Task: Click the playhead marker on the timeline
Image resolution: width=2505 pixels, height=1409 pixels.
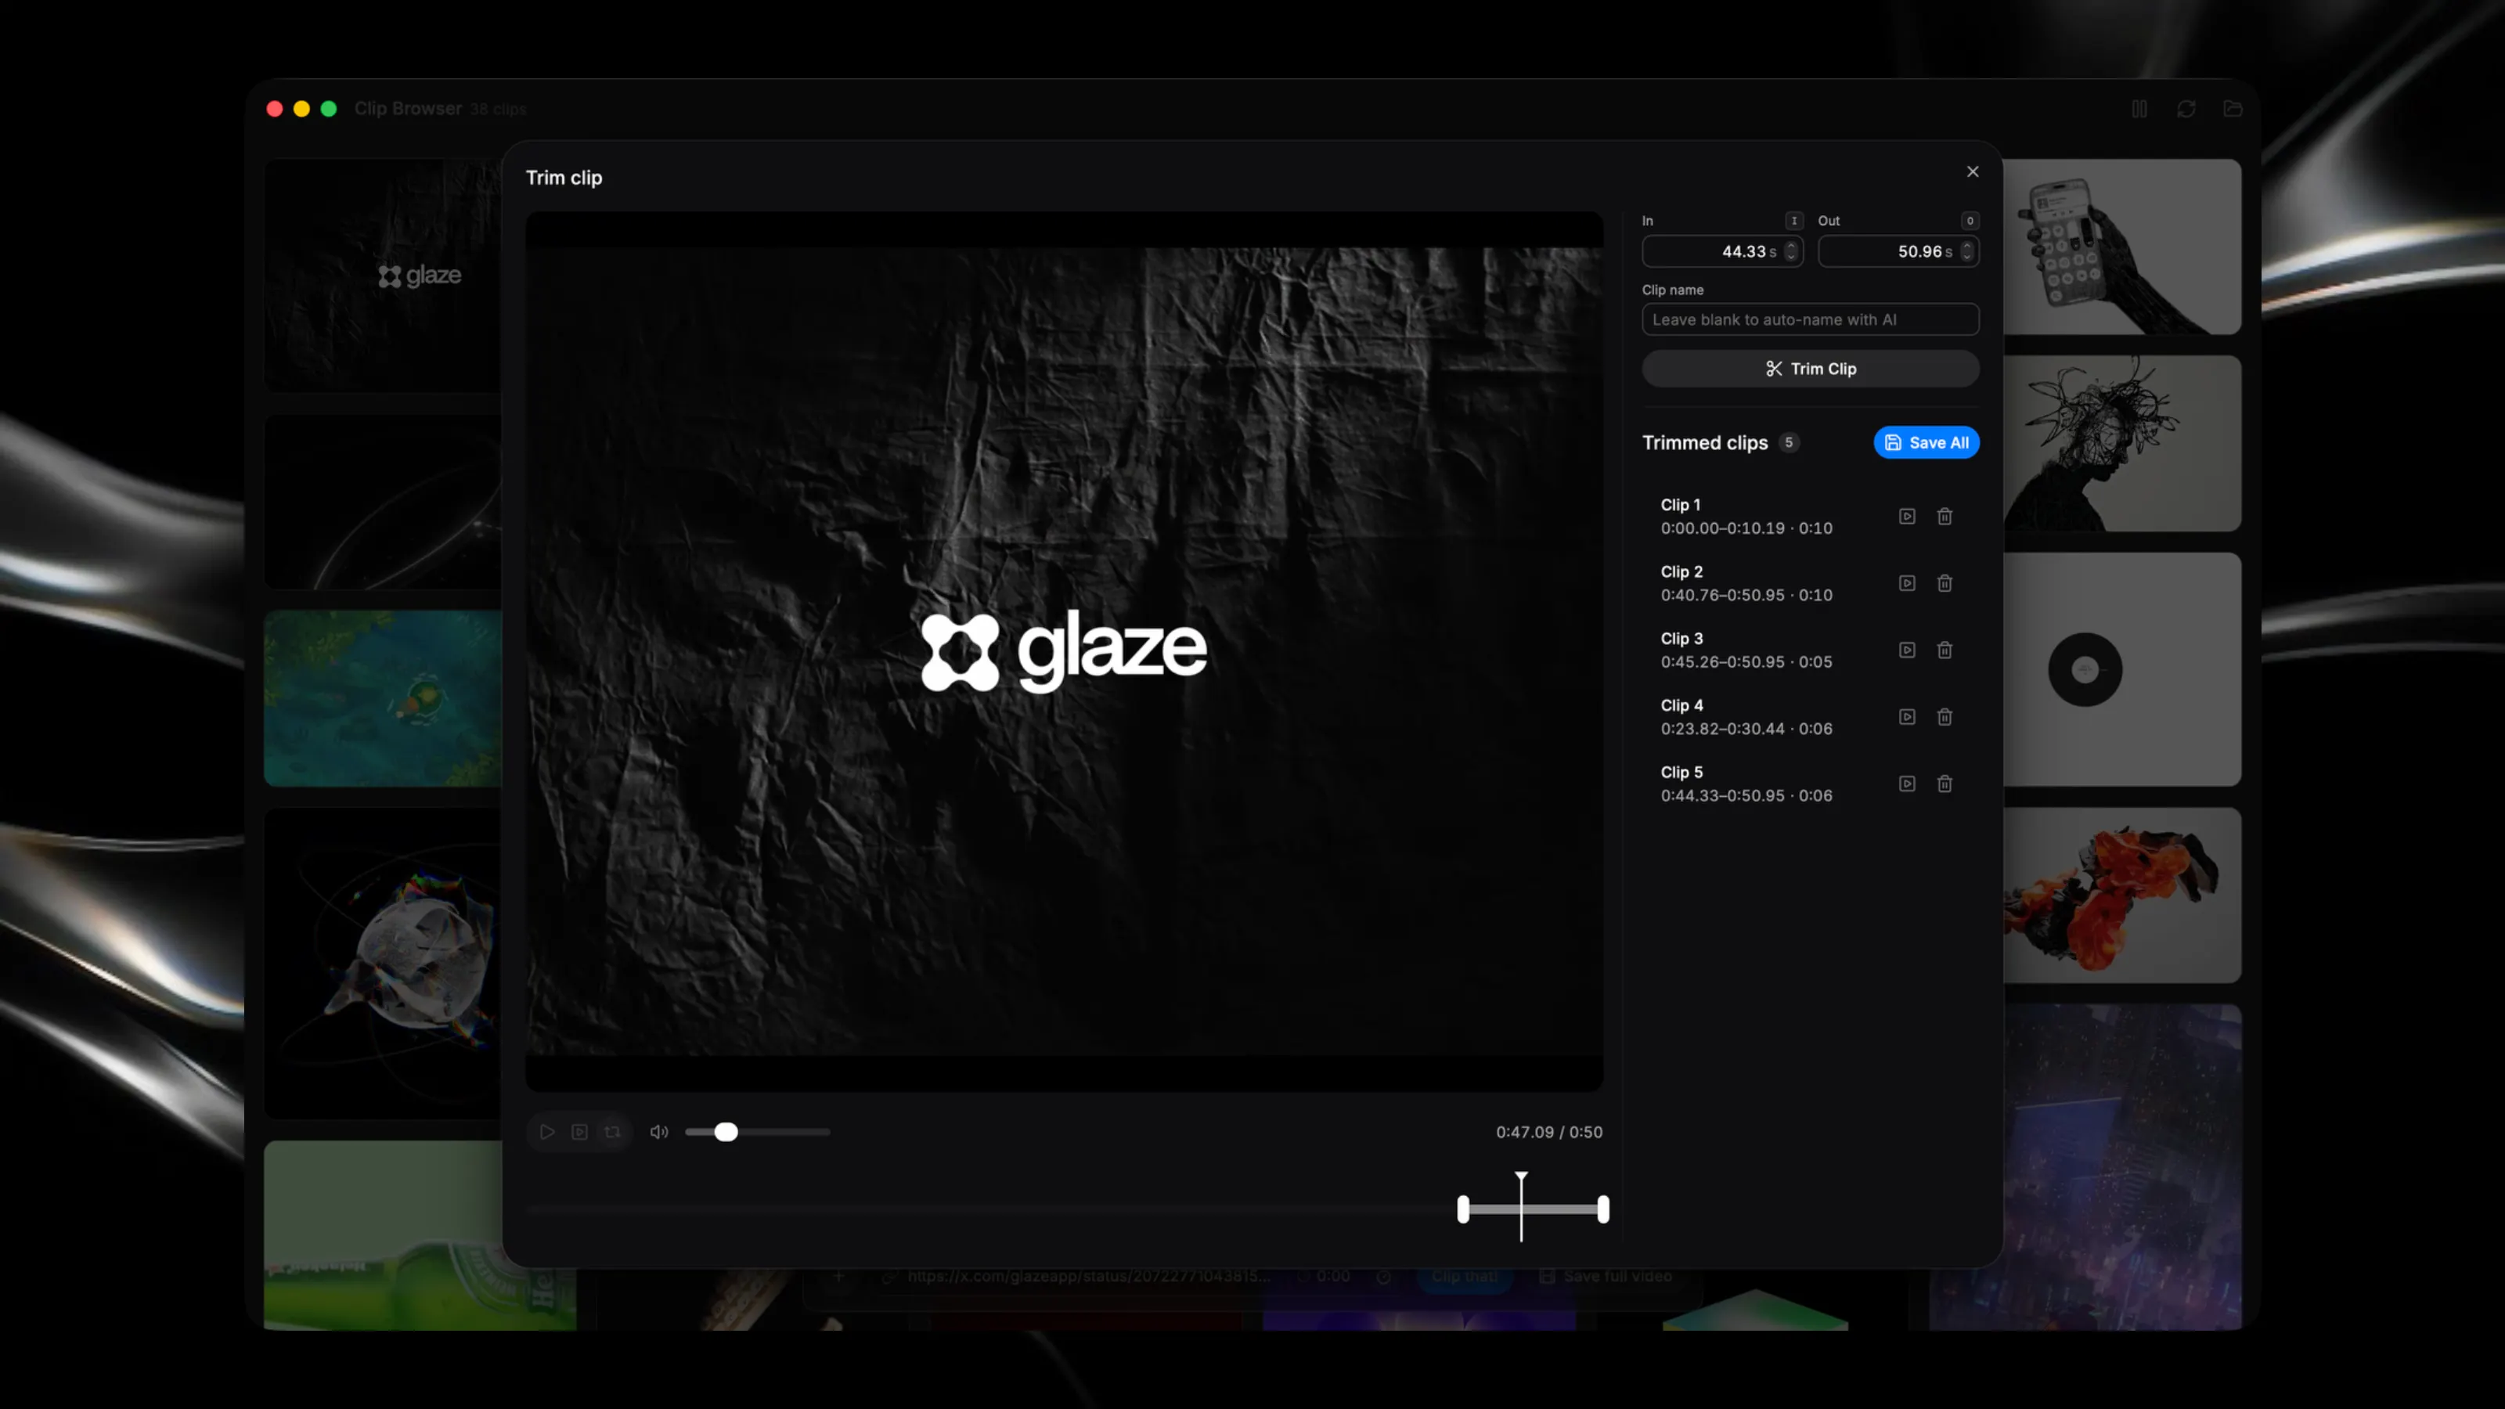Action: (1522, 1207)
